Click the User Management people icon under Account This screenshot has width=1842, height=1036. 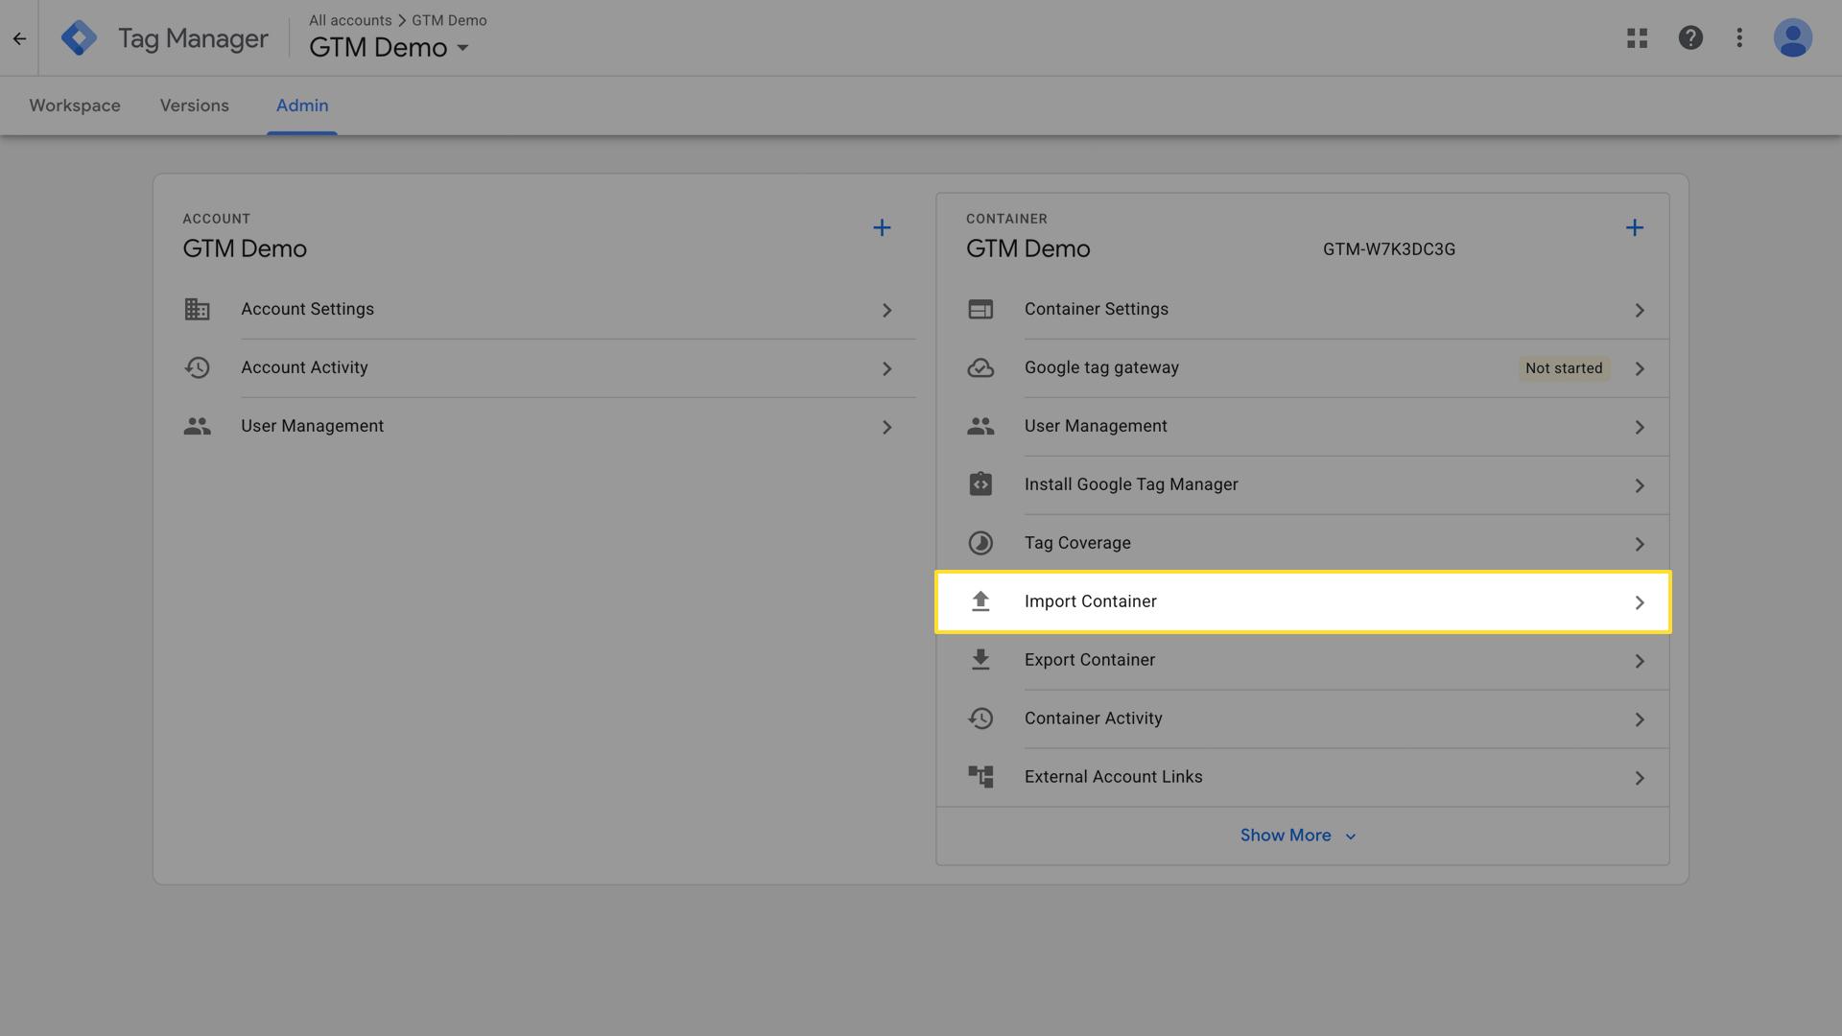click(x=197, y=426)
